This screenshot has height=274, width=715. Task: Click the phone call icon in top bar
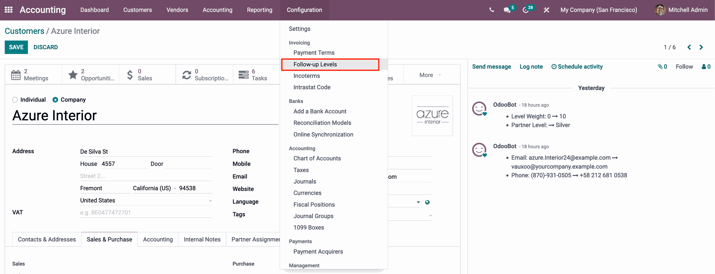point(492,10)
